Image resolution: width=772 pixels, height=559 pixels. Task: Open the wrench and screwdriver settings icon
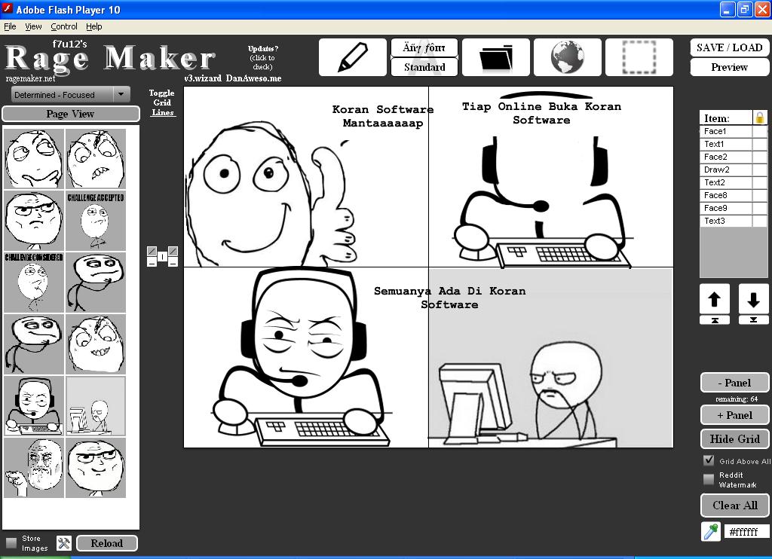(x=64, y=543)
